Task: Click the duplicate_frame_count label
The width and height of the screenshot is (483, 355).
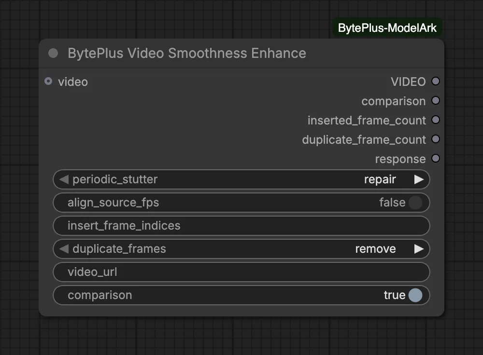Action: pyautogui.click(x=364, y=140)
